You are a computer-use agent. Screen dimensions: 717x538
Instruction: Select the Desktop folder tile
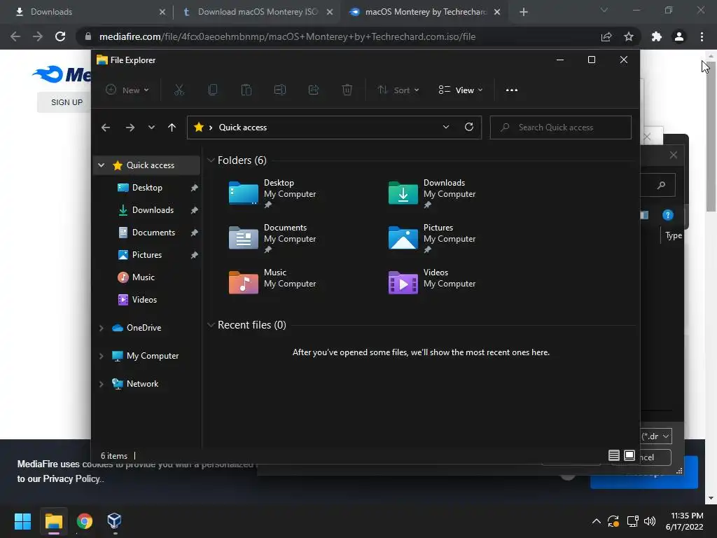(x=272, y=193)
